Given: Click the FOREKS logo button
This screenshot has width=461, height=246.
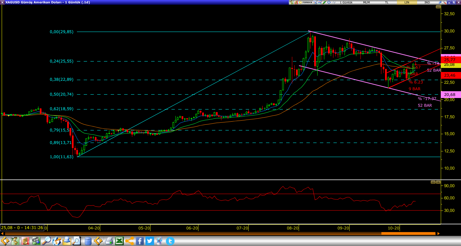Looking at the screenshot, I should [x=305, y=2].
